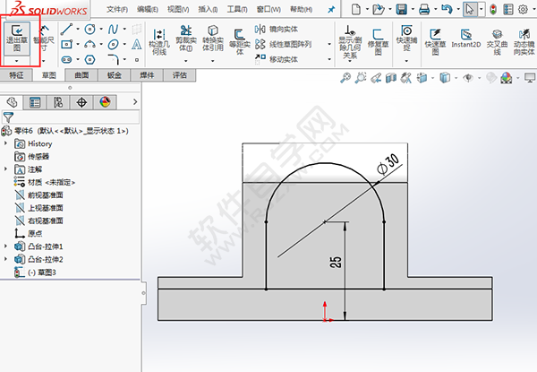Click the Mirror Entities (镜向实体) button
This screenshot has width=537, height=372.
point(279,29)
